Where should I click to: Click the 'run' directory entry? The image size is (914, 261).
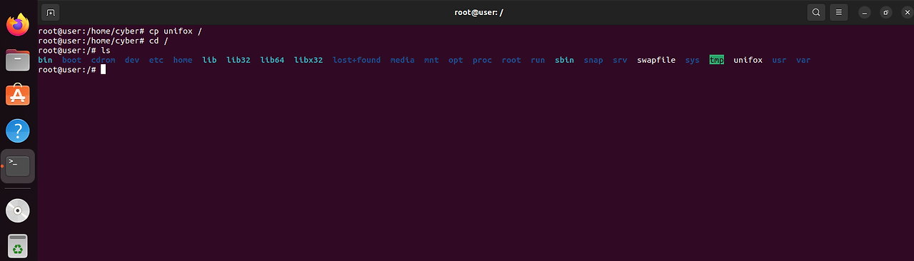click(x=538, y=60)
